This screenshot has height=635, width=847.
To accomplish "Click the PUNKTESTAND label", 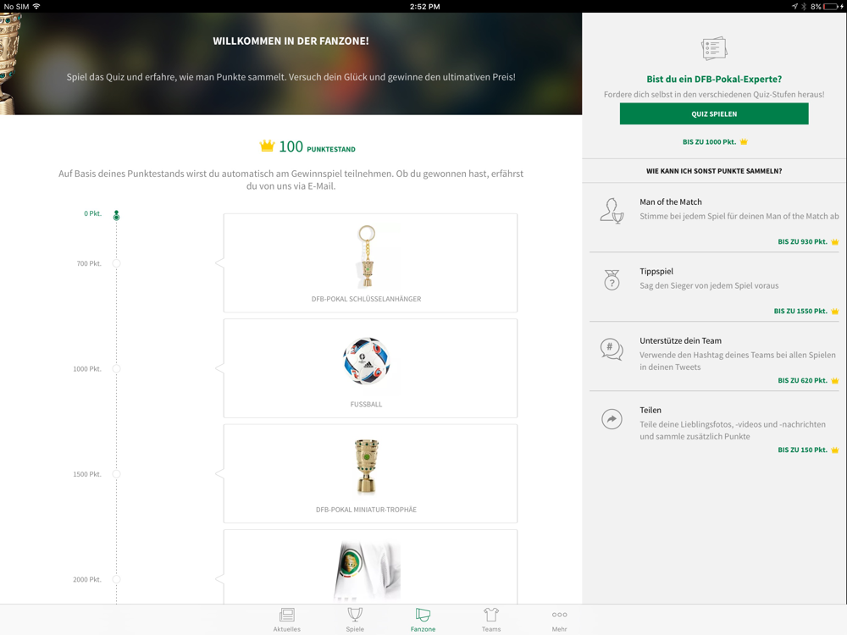I will pyautogui.click(x=331, y=149).
